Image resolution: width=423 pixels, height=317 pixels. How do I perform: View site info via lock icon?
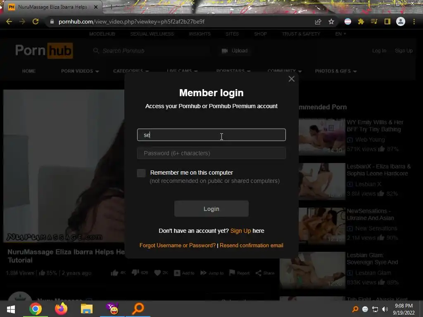[x=52, y=21]
